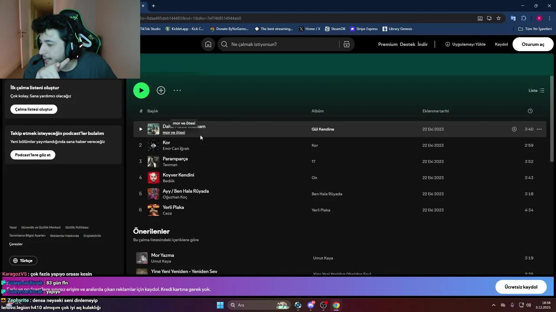Viewport: 556px width, 312px height.
Task: Click the microphone icon in system tray
Action: pyautogui.click(x=512, y=305)
